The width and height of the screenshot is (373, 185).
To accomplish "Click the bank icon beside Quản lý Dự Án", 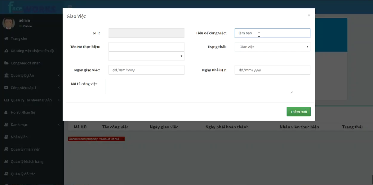I will point(6,76).
